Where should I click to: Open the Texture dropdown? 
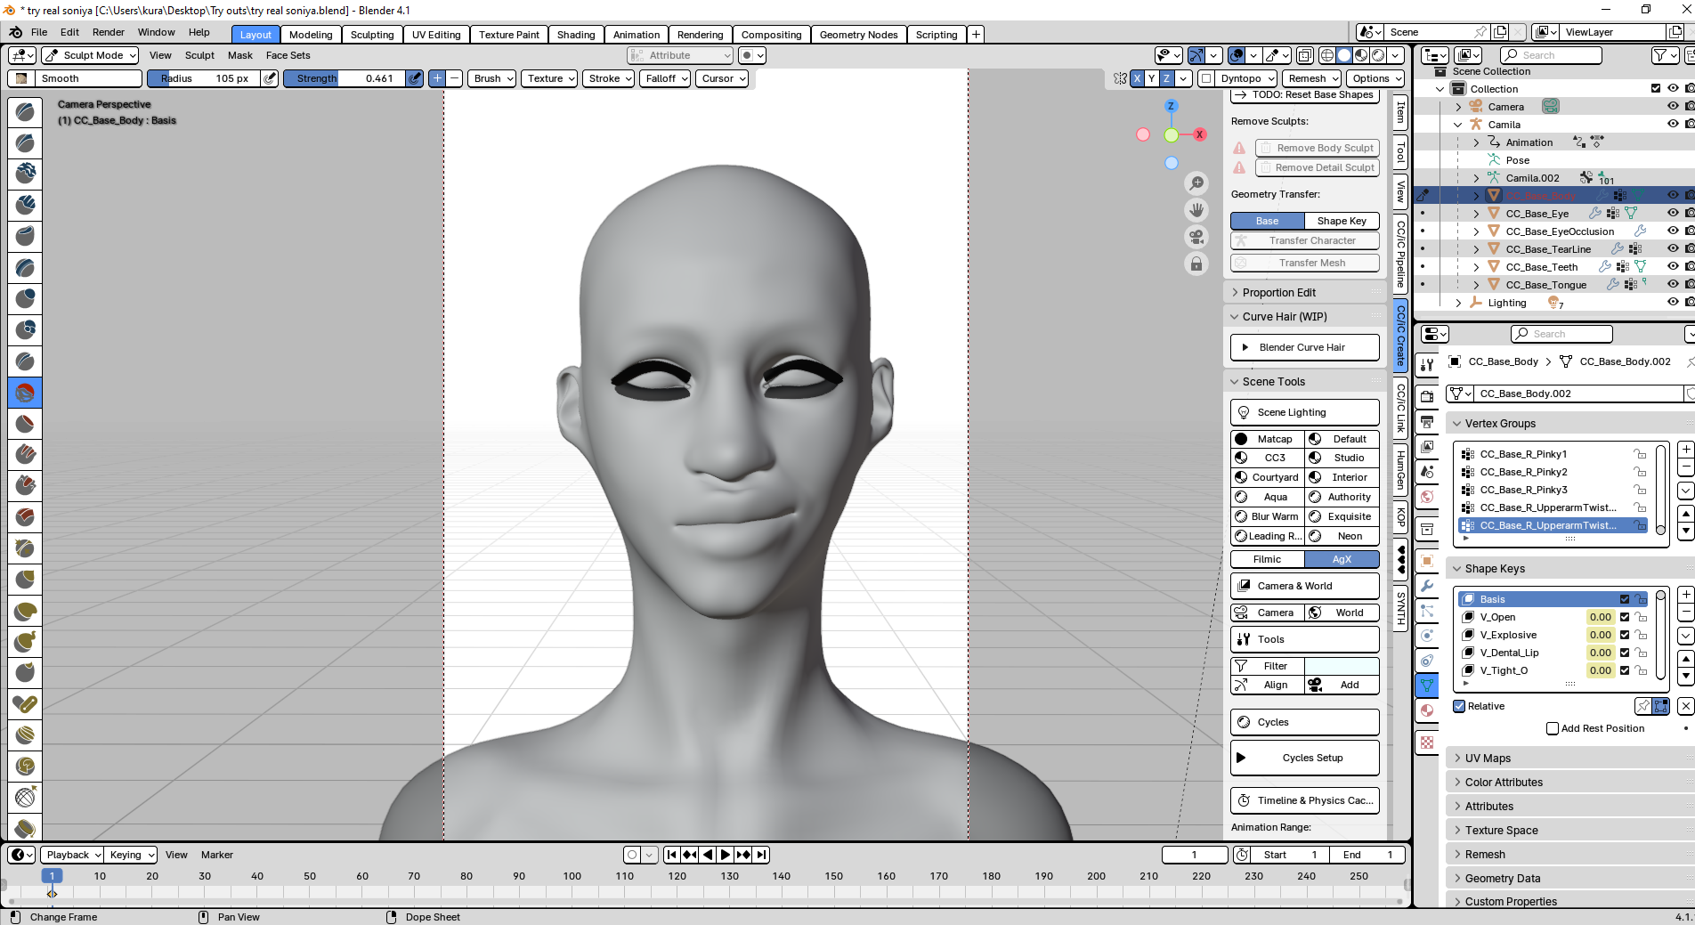[x=550, y=78]
